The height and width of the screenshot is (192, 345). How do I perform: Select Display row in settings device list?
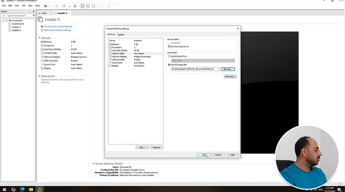click(x=136, y=66)
